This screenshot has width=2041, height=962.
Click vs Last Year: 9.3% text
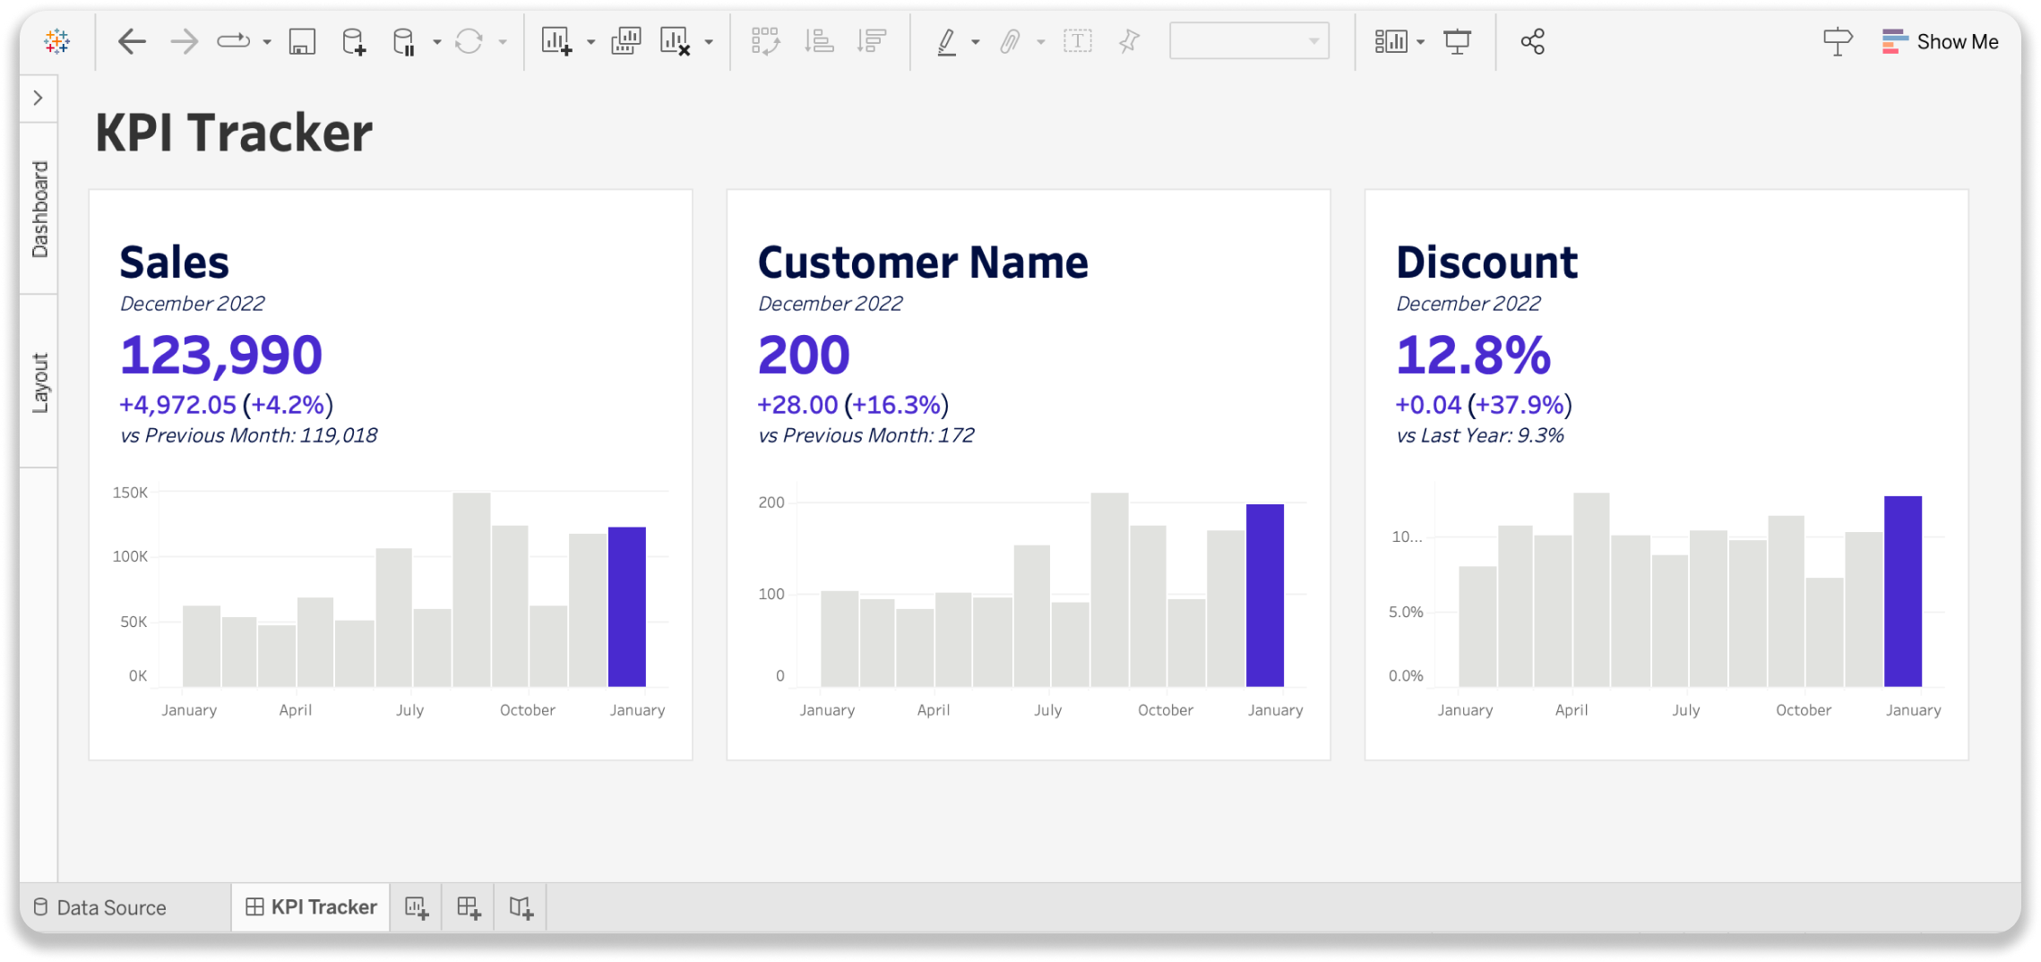1480,435
